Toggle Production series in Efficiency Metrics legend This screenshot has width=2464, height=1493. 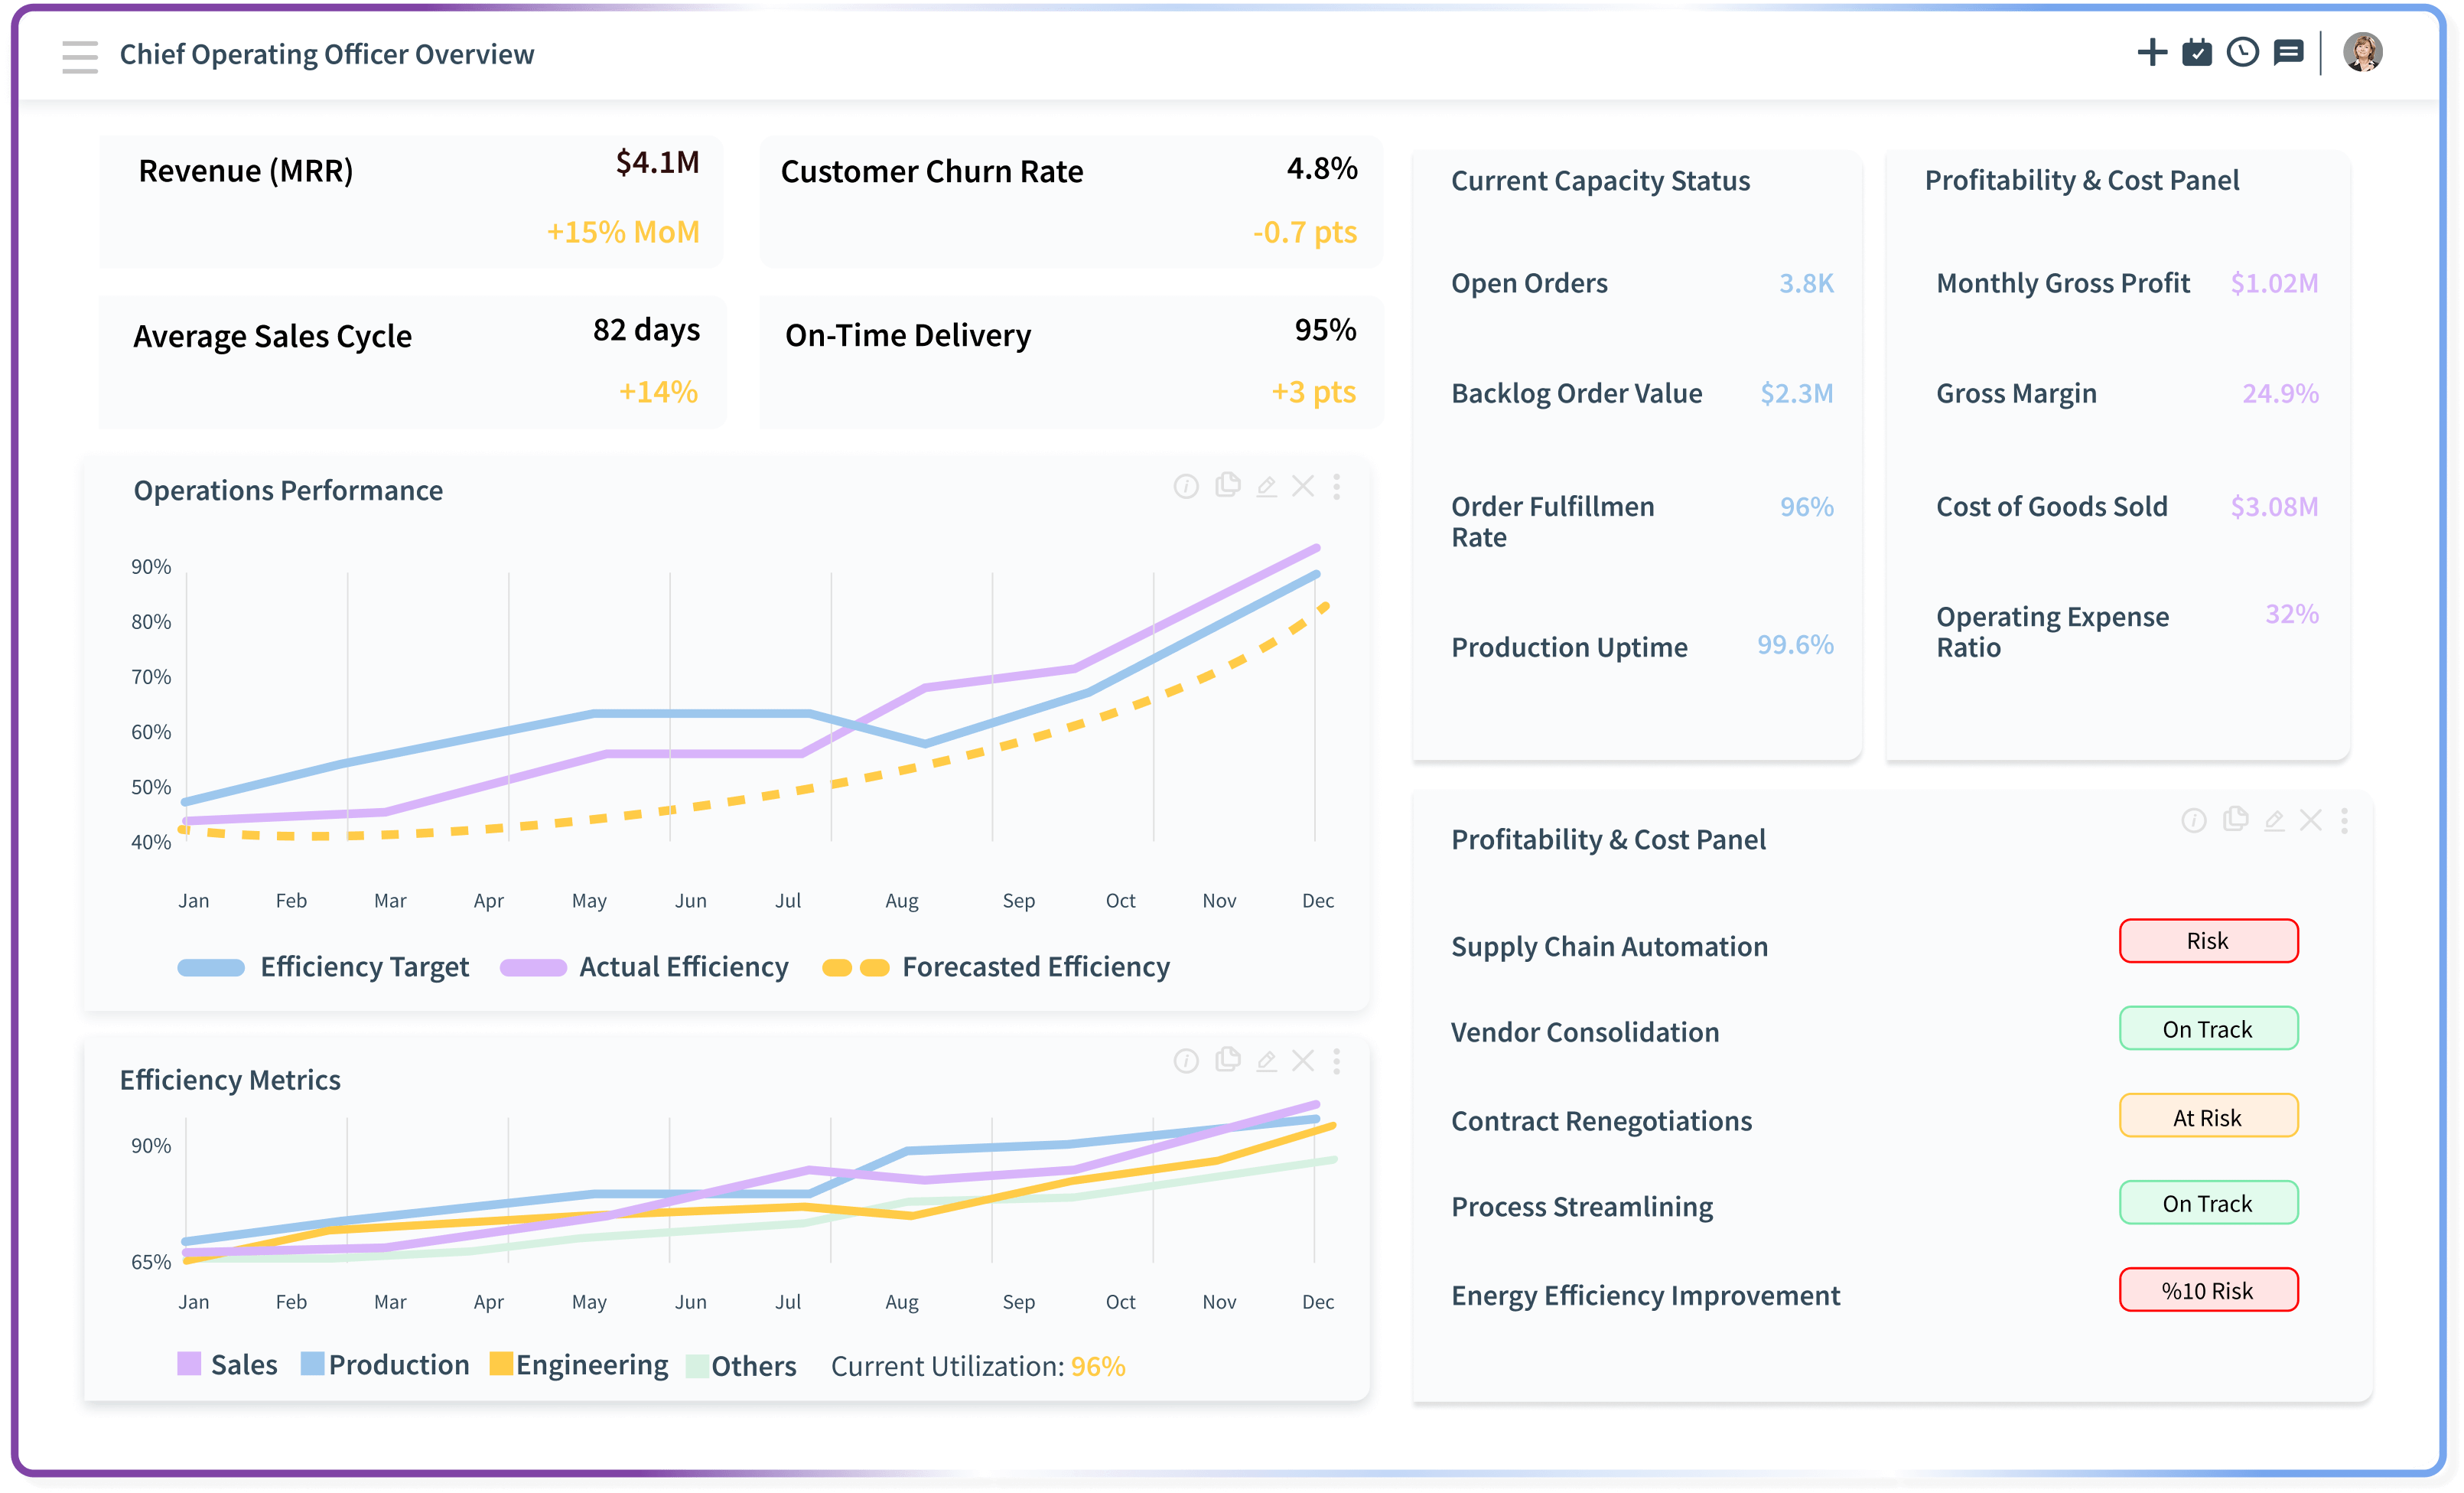385,1365
